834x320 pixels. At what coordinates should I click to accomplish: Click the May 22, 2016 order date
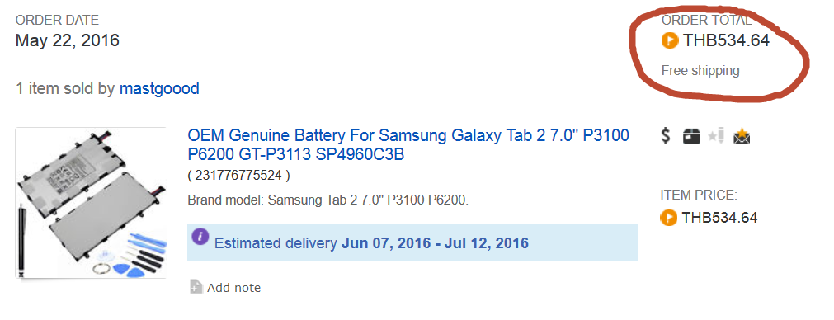point(68,40)
